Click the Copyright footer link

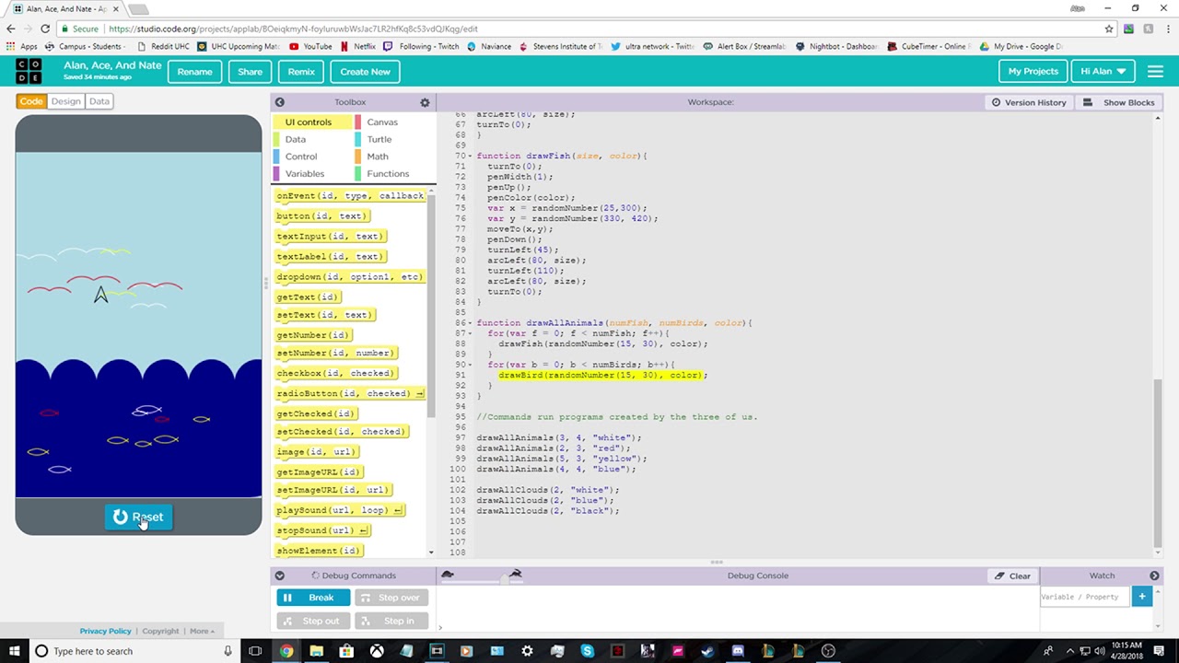click(x=160, y=631)
